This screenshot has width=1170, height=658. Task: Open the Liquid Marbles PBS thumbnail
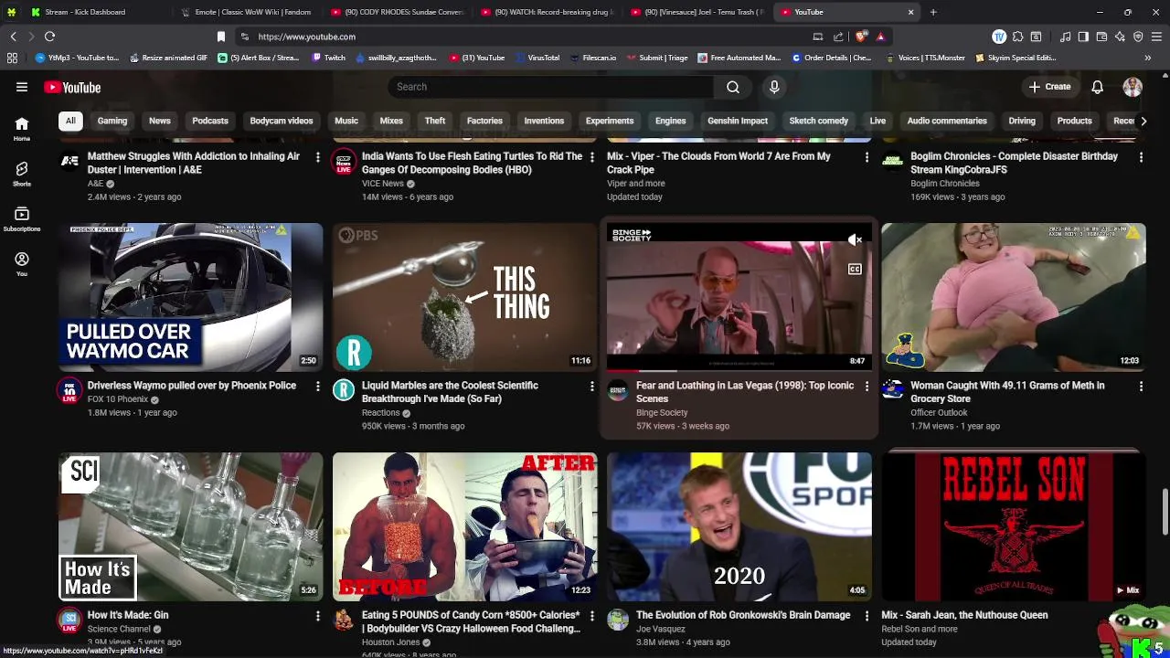point(464,297)
